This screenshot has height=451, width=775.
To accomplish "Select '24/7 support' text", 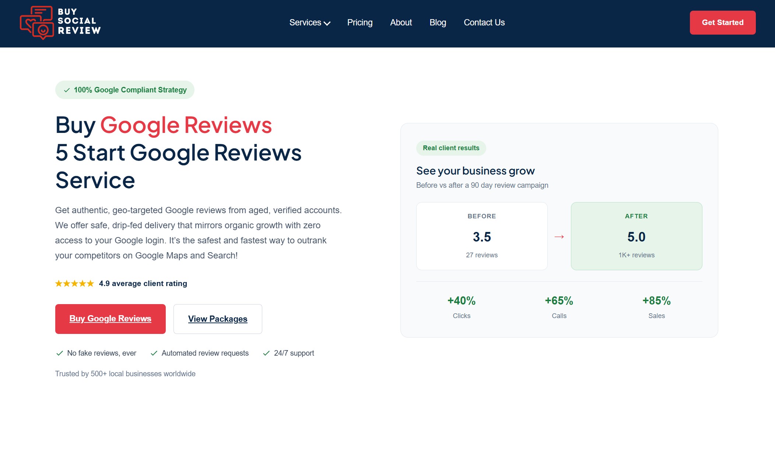I will (294, 353).
